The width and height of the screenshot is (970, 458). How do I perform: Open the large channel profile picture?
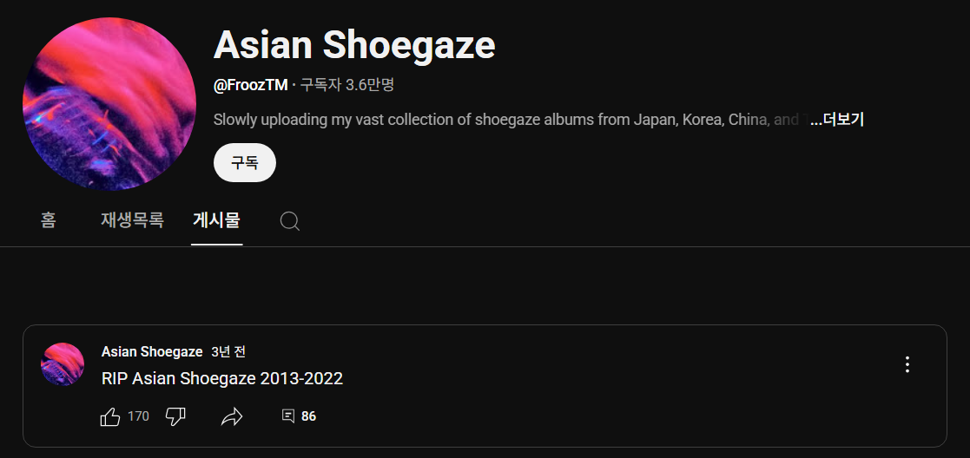(109, 103)
